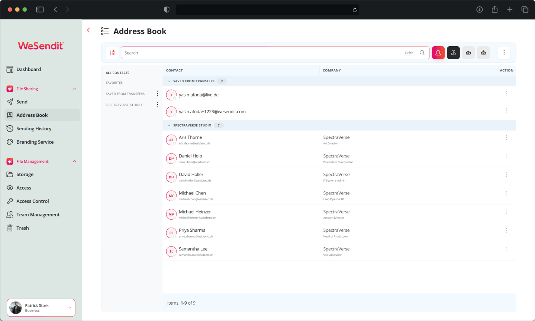The image size is (535, 321).
Task: Open action menu for Aris Thorne
Action: (x=506, y=137)
